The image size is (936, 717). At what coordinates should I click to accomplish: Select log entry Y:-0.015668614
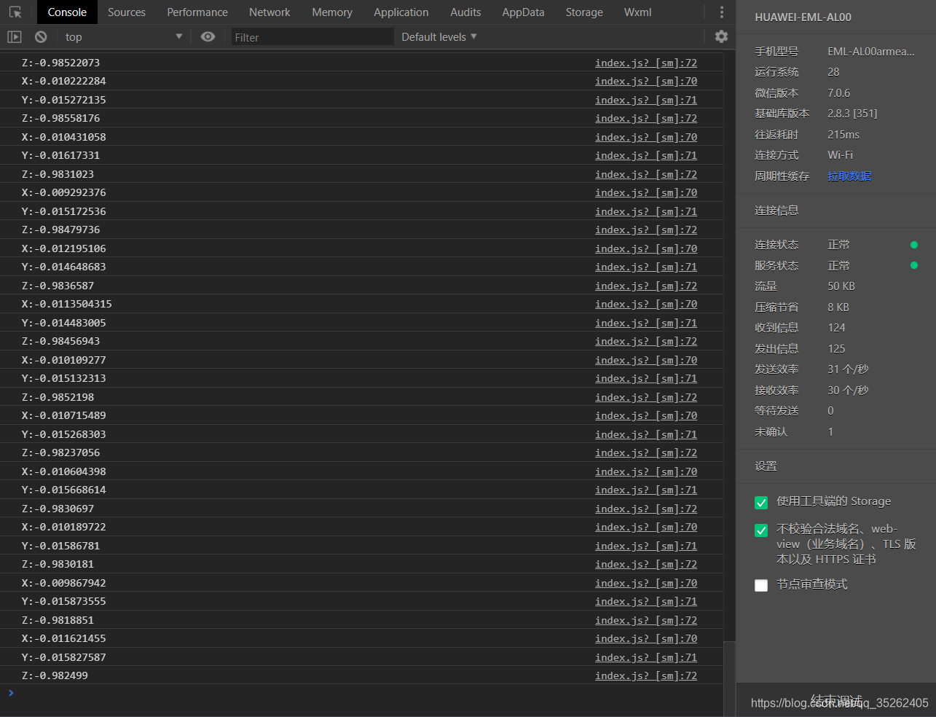tap(64, 490)
